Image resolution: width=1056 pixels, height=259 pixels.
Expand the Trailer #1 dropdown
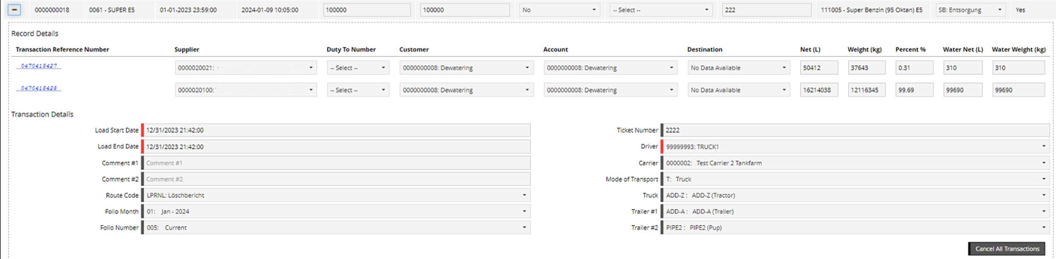click(855, 211)
